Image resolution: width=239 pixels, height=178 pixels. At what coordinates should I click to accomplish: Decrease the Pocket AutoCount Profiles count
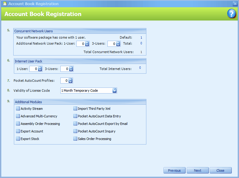[70, 82]
